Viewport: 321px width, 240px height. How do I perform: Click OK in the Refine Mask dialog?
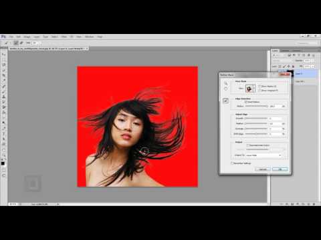[280, 169]
